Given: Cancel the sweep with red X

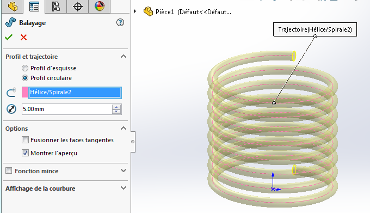Looking at the screenshot, I should click(x=23, y=37).
